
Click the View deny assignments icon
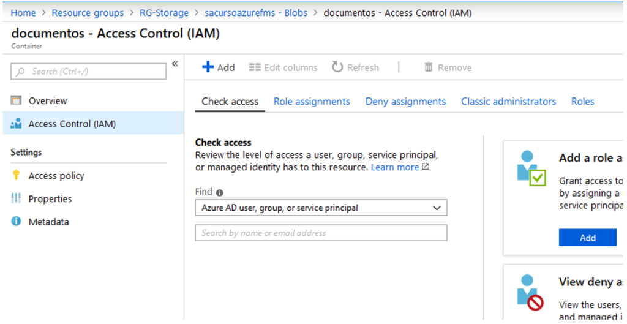coord(530,292)
